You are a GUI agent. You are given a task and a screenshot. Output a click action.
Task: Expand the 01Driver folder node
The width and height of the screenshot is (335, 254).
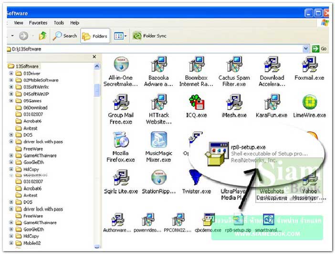(x=11, y=74)
